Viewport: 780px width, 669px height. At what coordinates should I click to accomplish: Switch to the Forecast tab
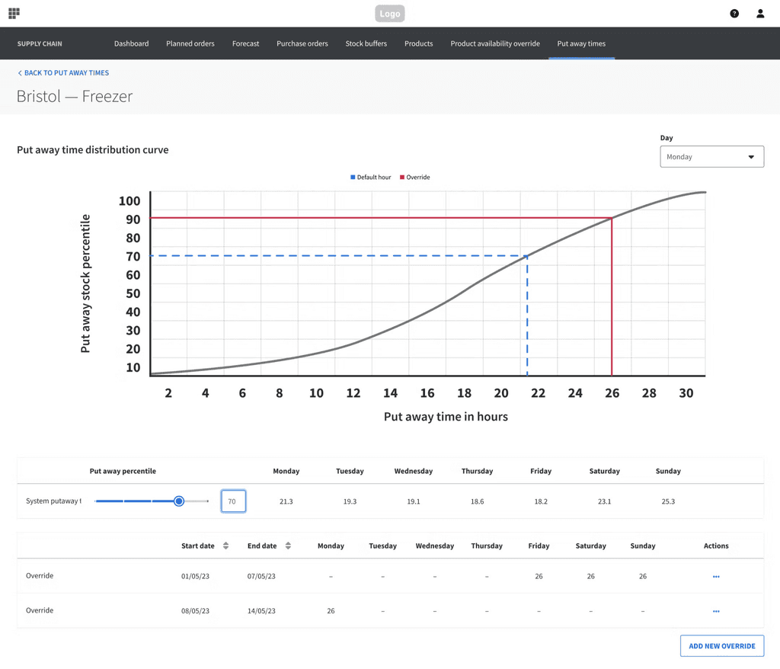(x=246, y=43)
